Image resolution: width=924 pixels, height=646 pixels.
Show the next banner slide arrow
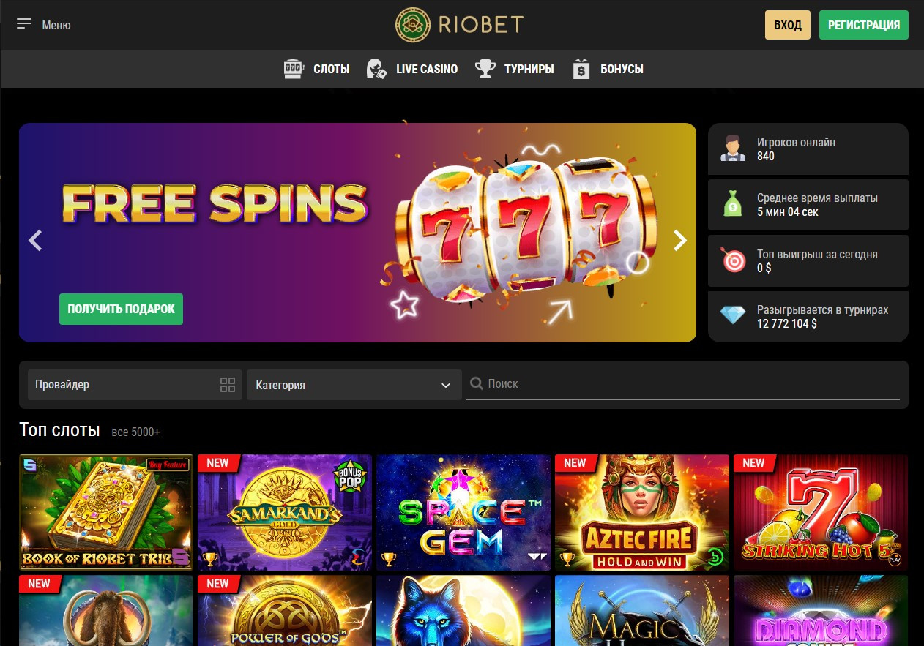(x=680, y=240)
